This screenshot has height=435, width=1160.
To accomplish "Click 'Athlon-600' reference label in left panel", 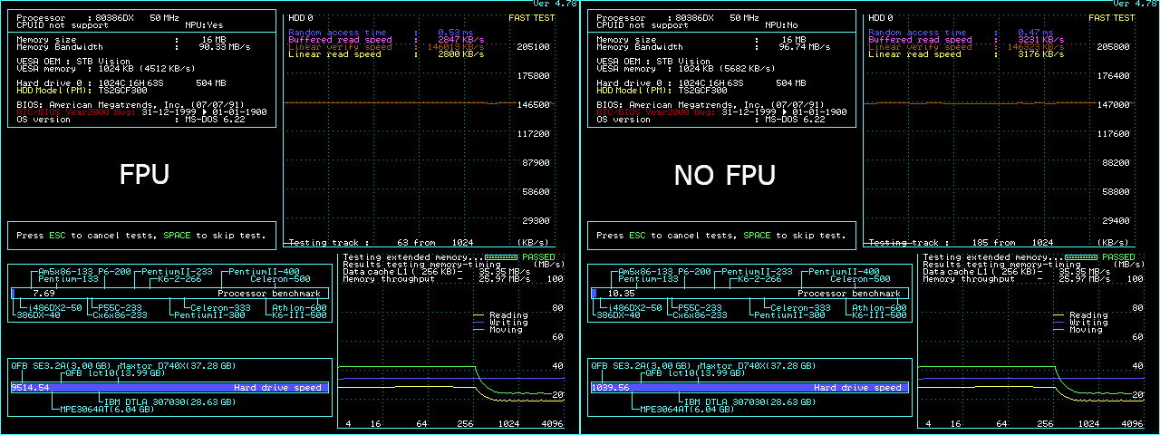I will [x=299, y=308].
